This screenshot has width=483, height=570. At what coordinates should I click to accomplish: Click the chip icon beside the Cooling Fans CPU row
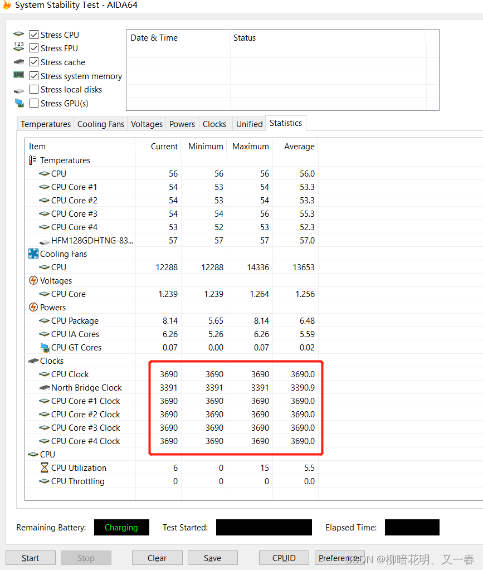45,267
